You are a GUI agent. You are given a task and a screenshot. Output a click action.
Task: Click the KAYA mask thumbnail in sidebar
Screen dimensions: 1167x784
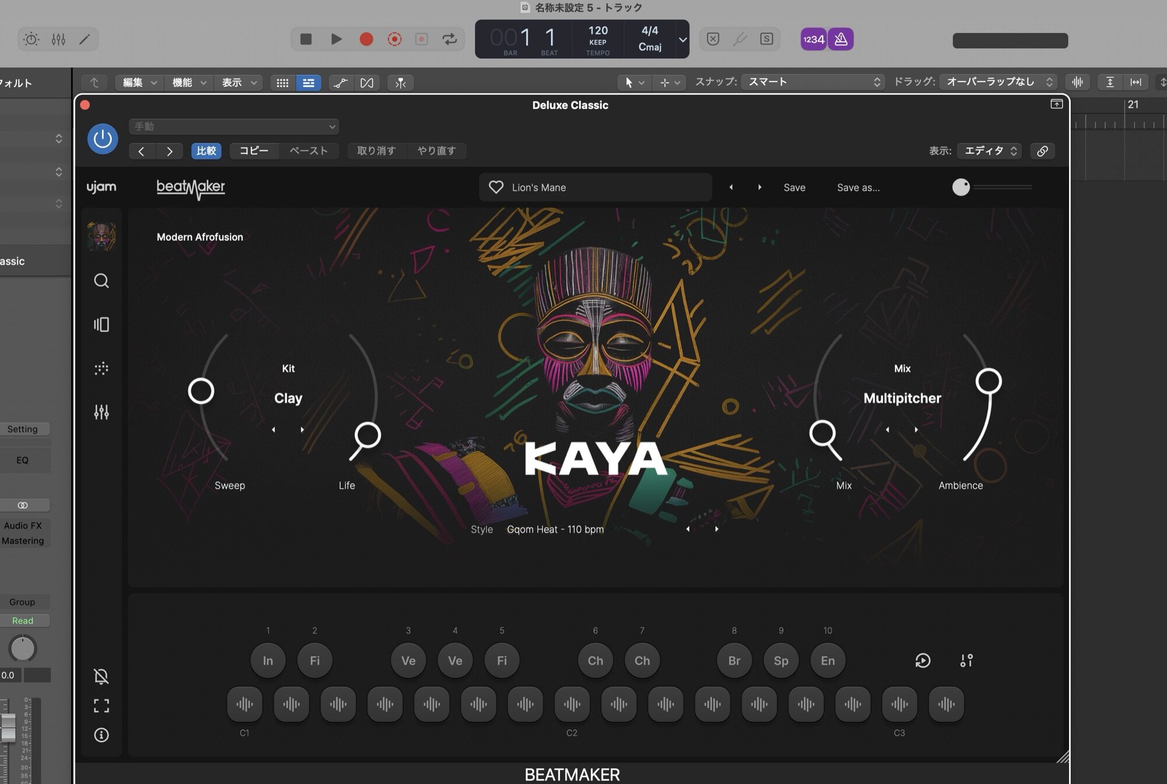click(102, 236)
